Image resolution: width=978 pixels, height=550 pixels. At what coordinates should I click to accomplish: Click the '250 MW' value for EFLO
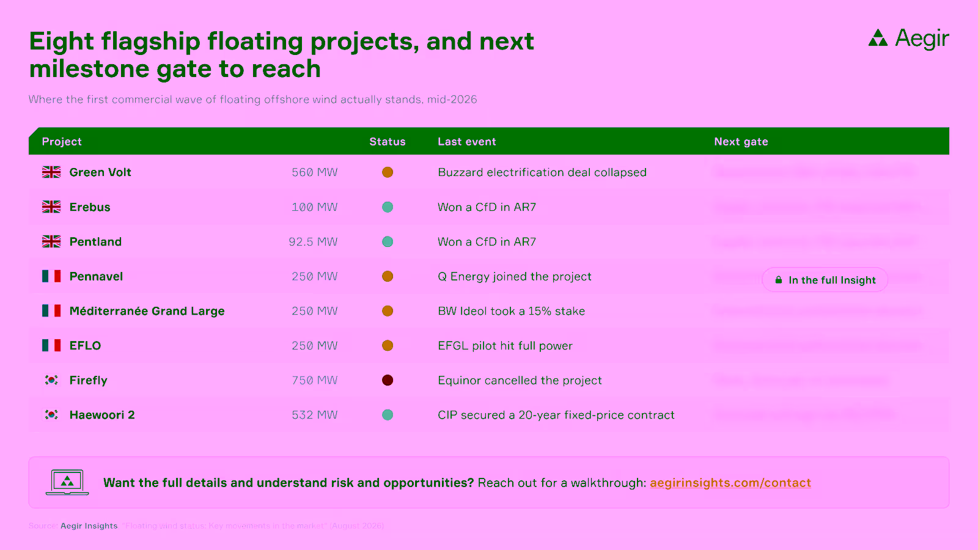coord(315,345)
